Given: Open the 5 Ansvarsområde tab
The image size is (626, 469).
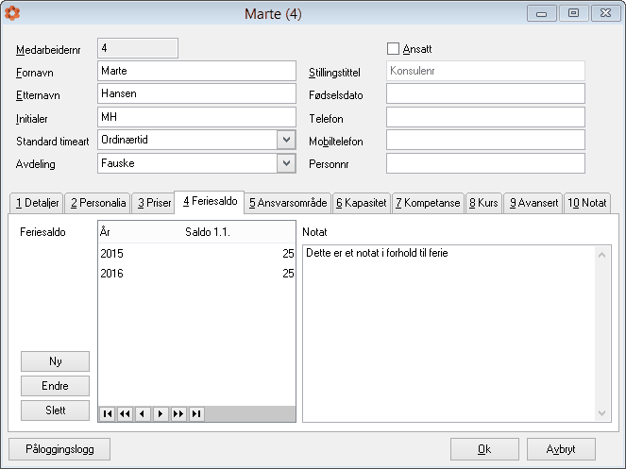Looking at the screenshot, I should pos(288,203).
